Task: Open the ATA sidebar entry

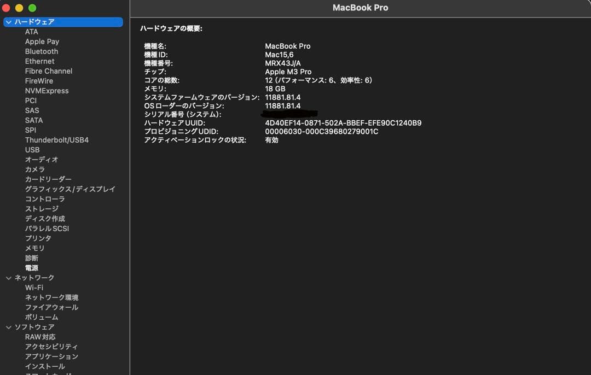Action: point(32,32)
